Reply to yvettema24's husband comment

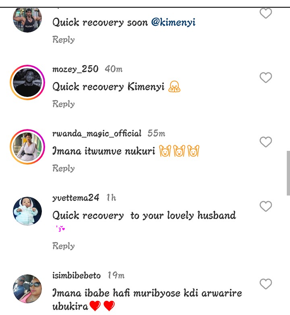click(64, 246)
